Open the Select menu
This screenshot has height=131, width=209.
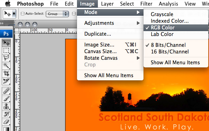[127, 4]
